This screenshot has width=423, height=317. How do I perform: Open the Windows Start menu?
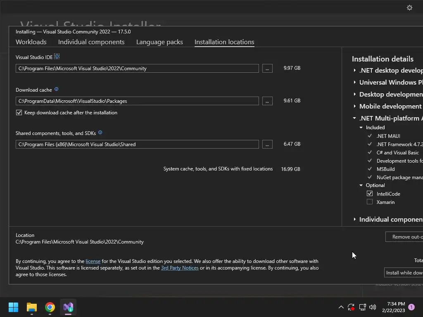pos(13,307)
